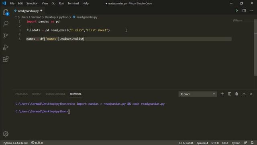The height and width of the screenshot is (145, 257).
Task: Open the editor More Actions ellipsis menu
Action: click(x=251, y=11)
